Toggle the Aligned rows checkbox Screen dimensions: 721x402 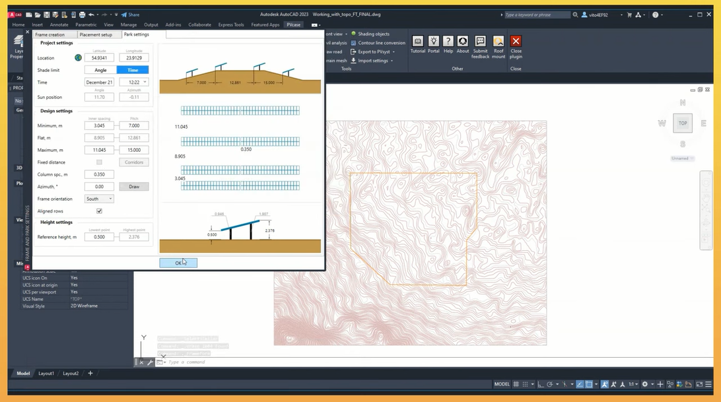[99, 211]
